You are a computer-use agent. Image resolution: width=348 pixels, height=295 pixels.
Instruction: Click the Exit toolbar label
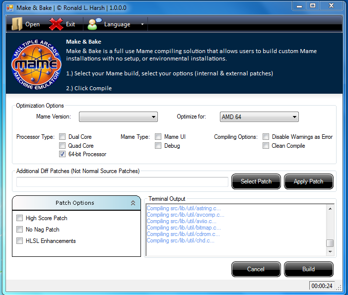(70, 24)
